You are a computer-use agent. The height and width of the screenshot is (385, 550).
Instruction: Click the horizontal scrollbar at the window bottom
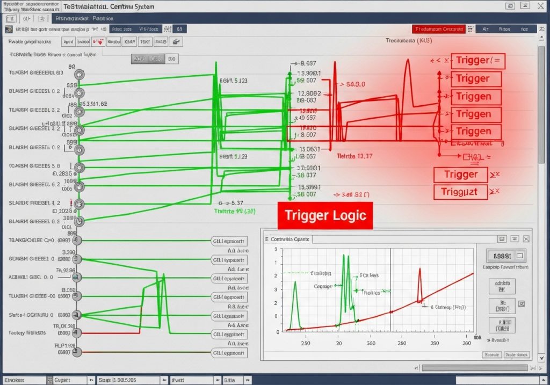[473, 368]
